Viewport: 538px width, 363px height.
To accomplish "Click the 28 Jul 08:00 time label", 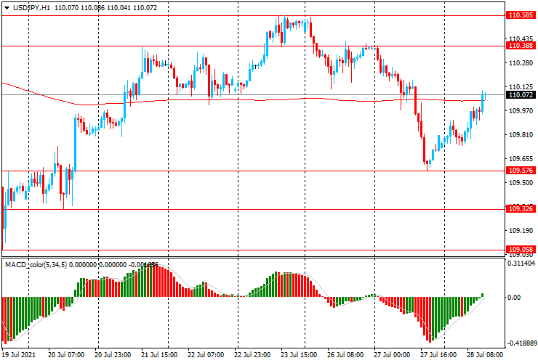I will point(485,355).
